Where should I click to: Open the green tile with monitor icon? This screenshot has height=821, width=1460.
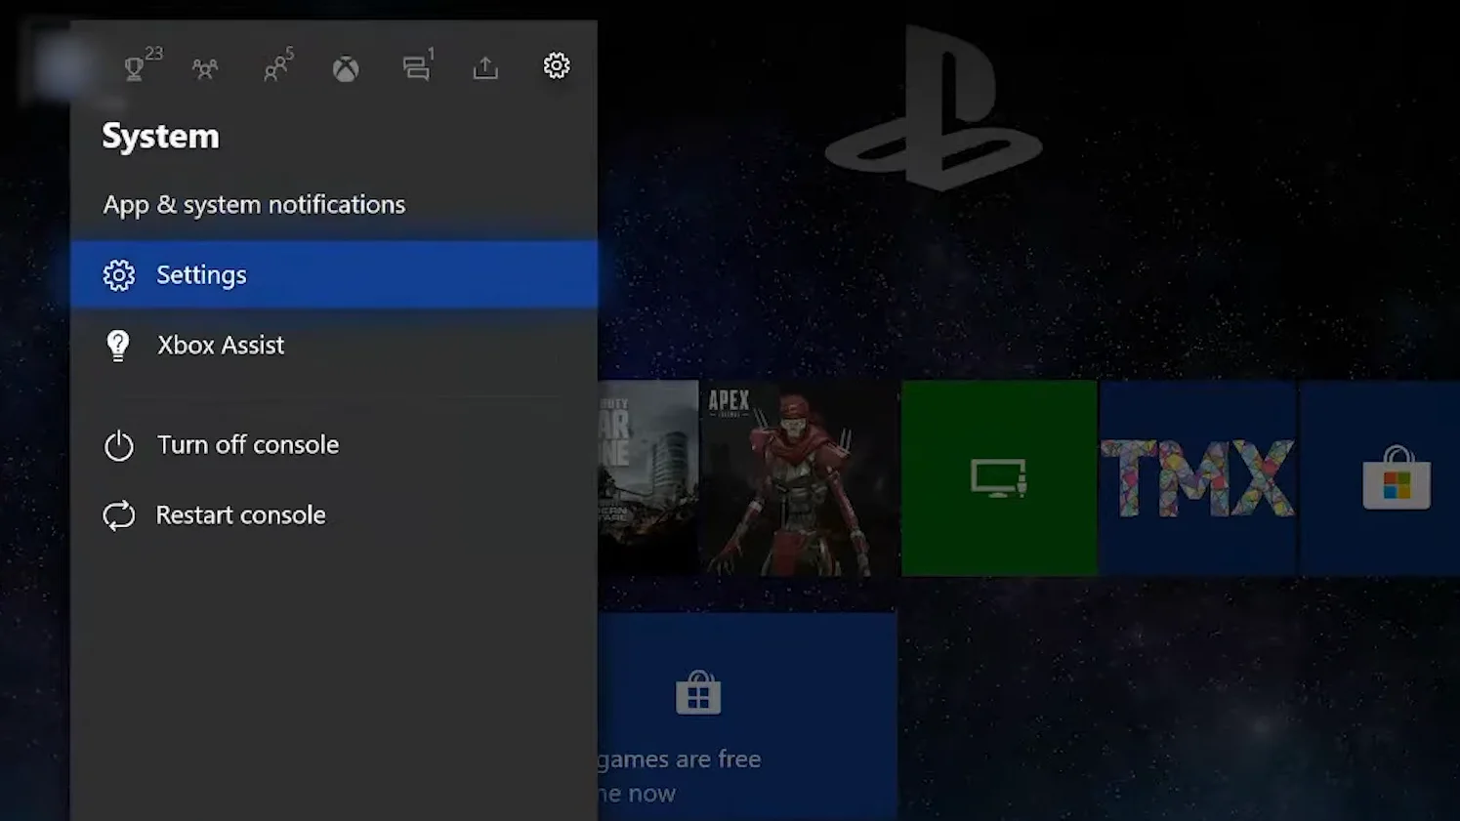[998, 478]
